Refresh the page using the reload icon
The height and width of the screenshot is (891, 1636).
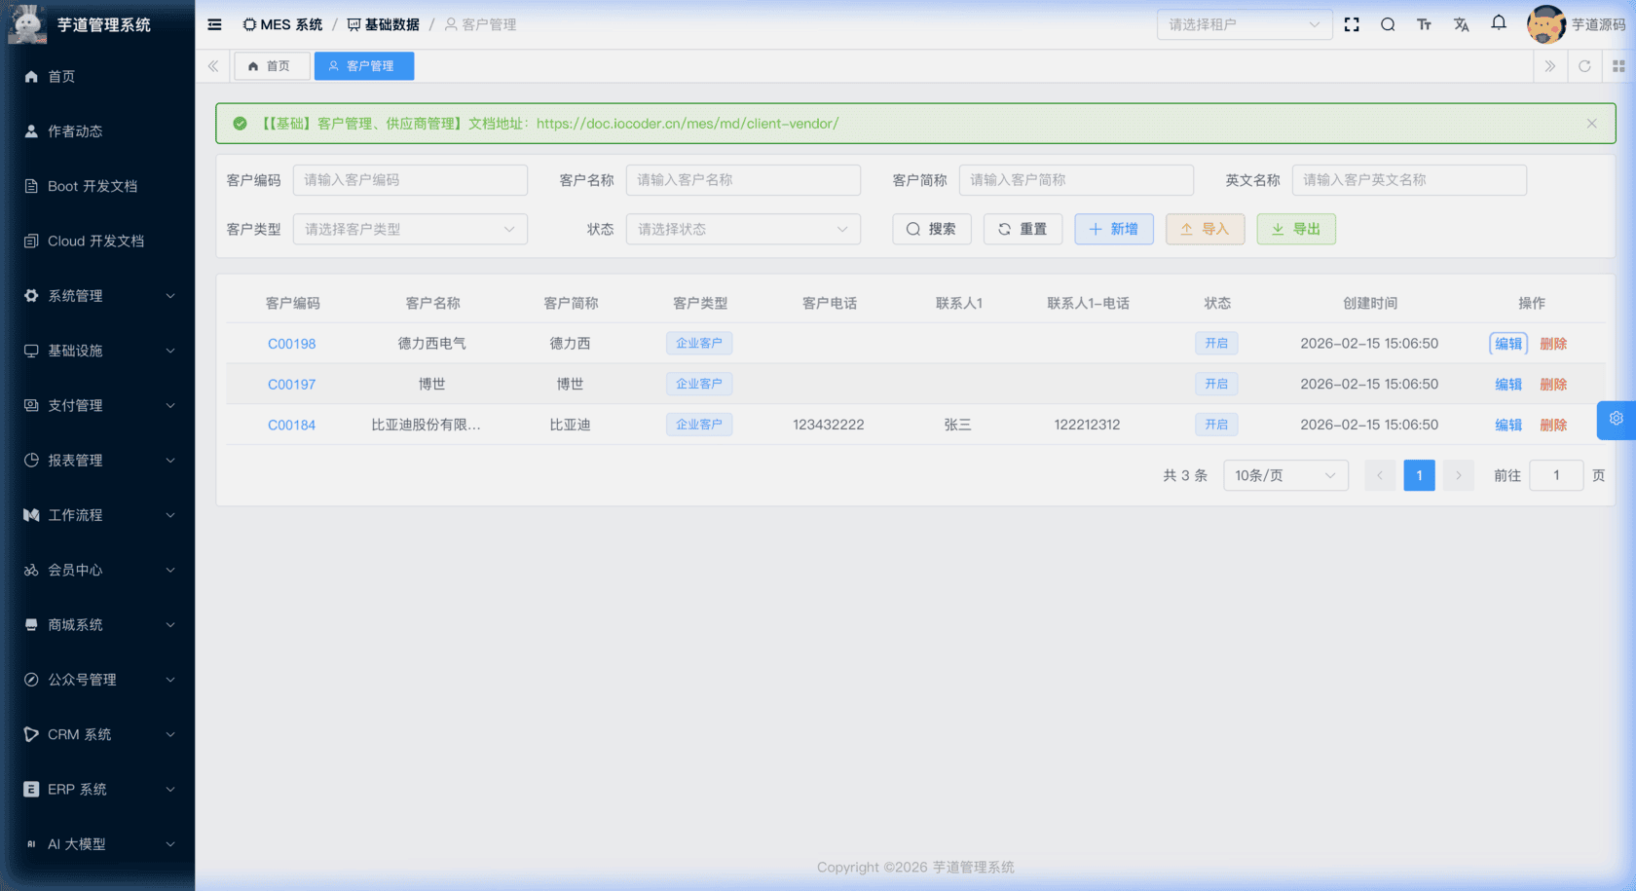coord(1584,66)
